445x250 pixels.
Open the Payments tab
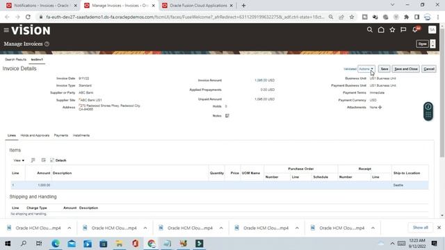click(61, 135)
